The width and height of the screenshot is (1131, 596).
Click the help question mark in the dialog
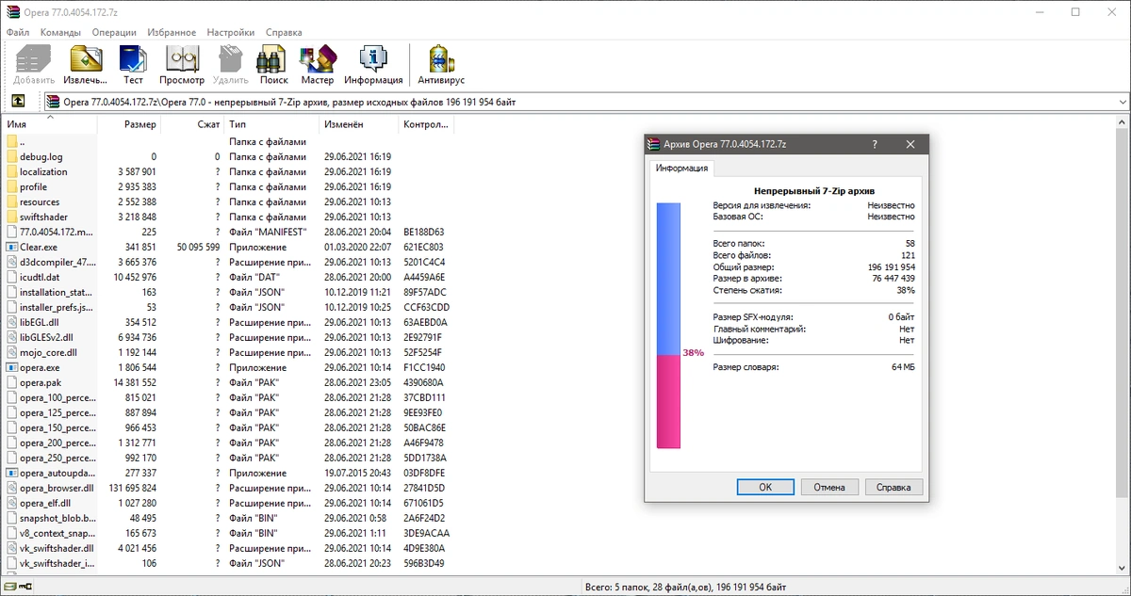(x=874, y=144)
